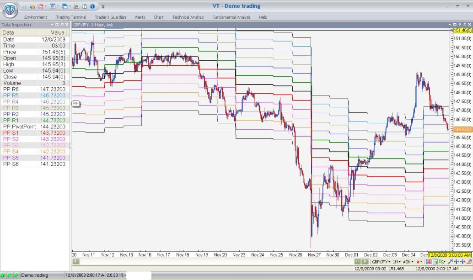The height and width of the screenshot is (280, 473).
Task: Select the PP S1 row
Action: [35, 133]
